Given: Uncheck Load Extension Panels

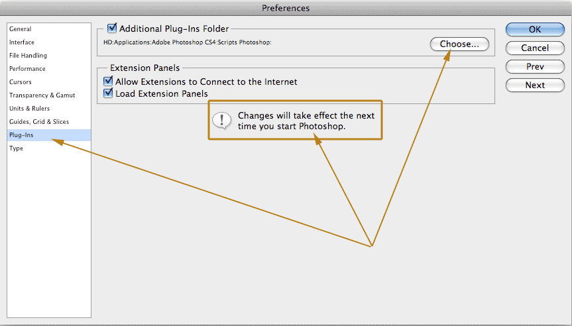Looking at the screenshot, I should coord(109,94).
